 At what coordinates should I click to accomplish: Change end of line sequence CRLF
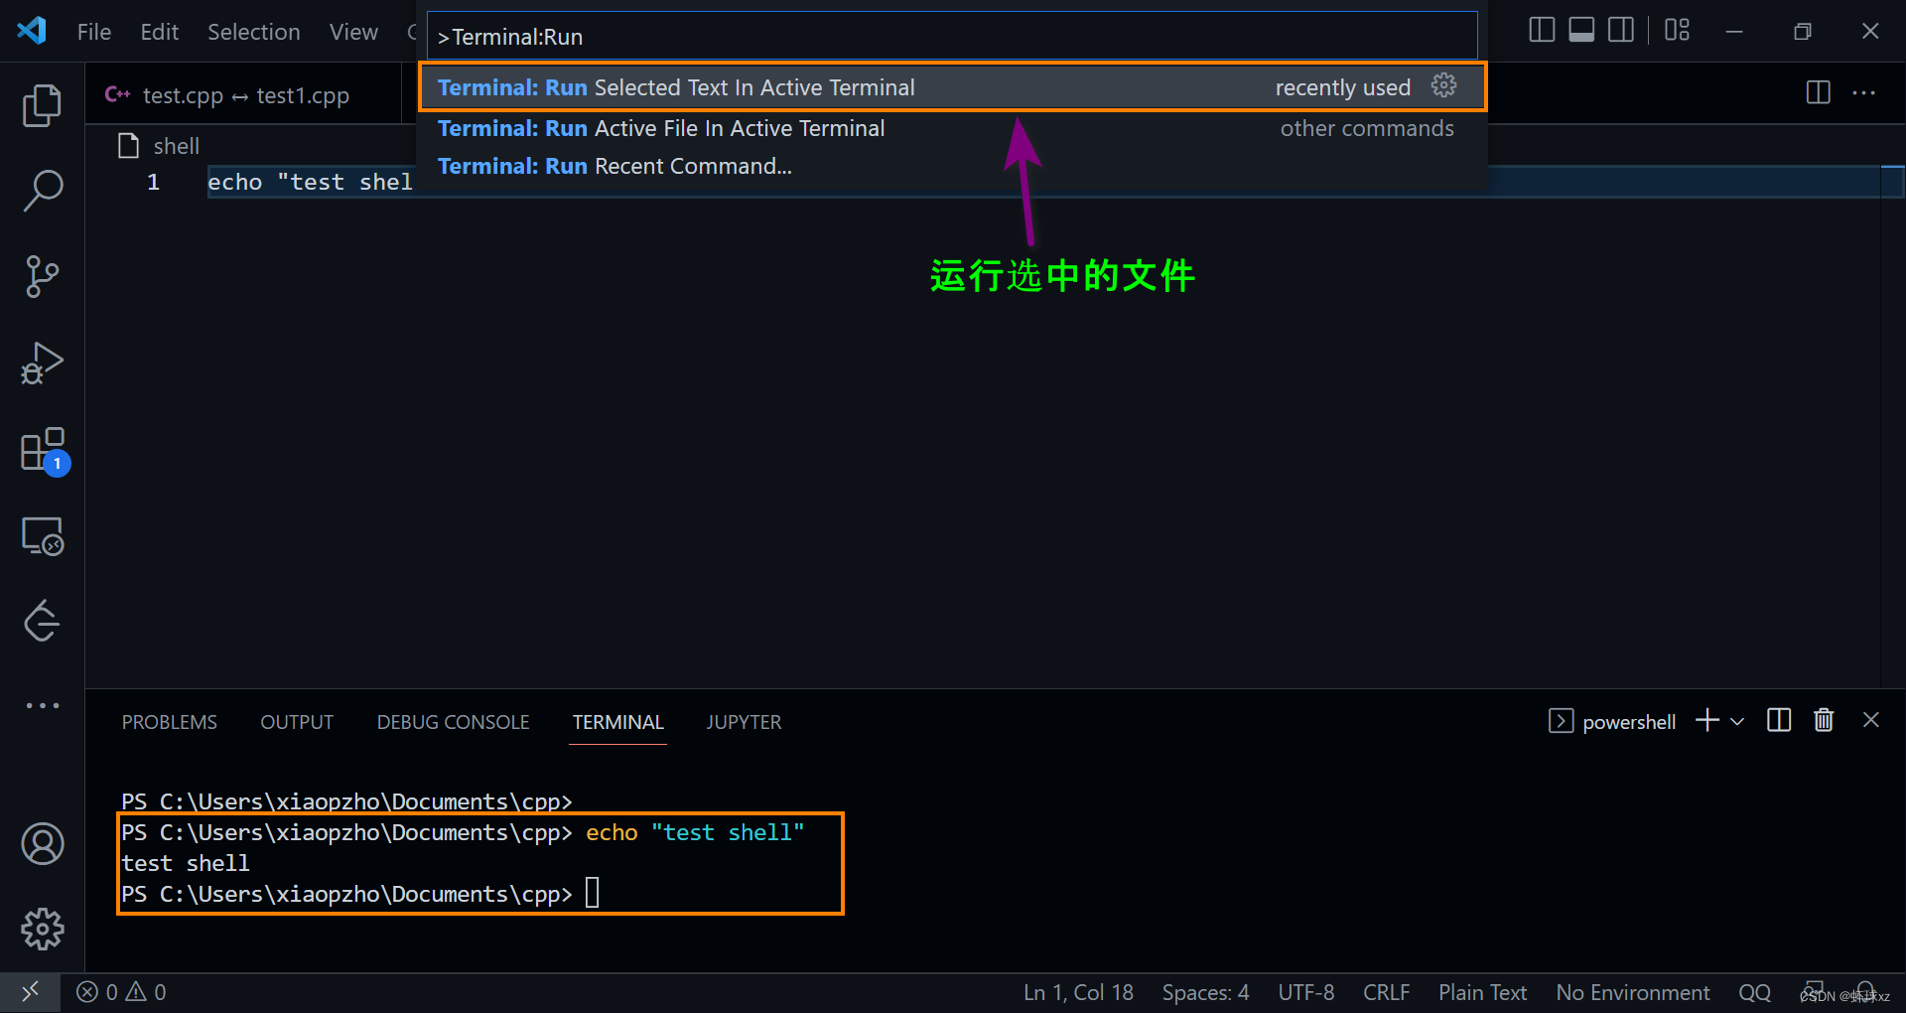click(1386, 992)
